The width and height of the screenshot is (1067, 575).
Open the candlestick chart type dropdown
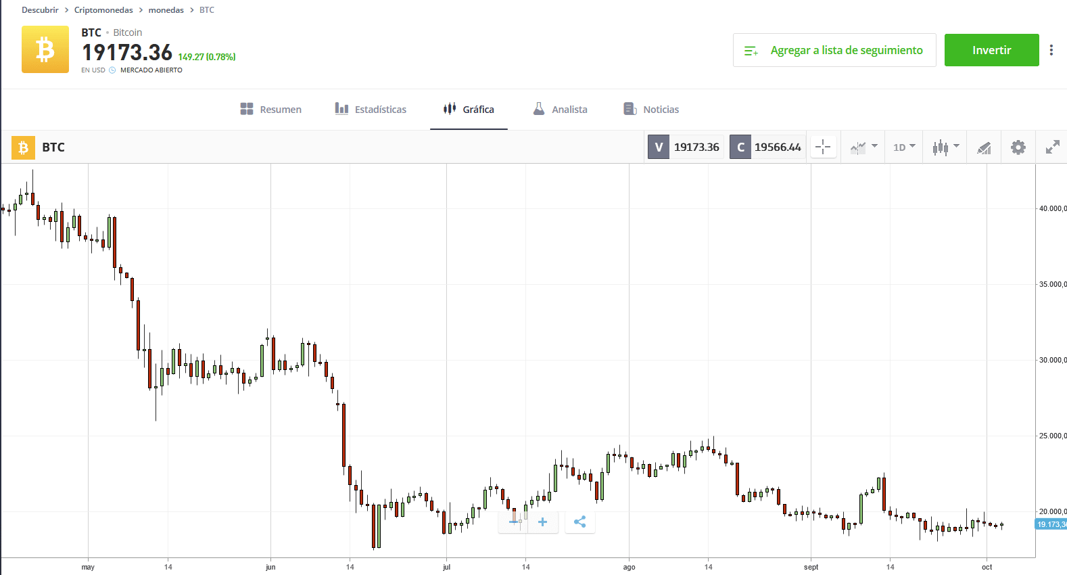[x=945, y=147]
